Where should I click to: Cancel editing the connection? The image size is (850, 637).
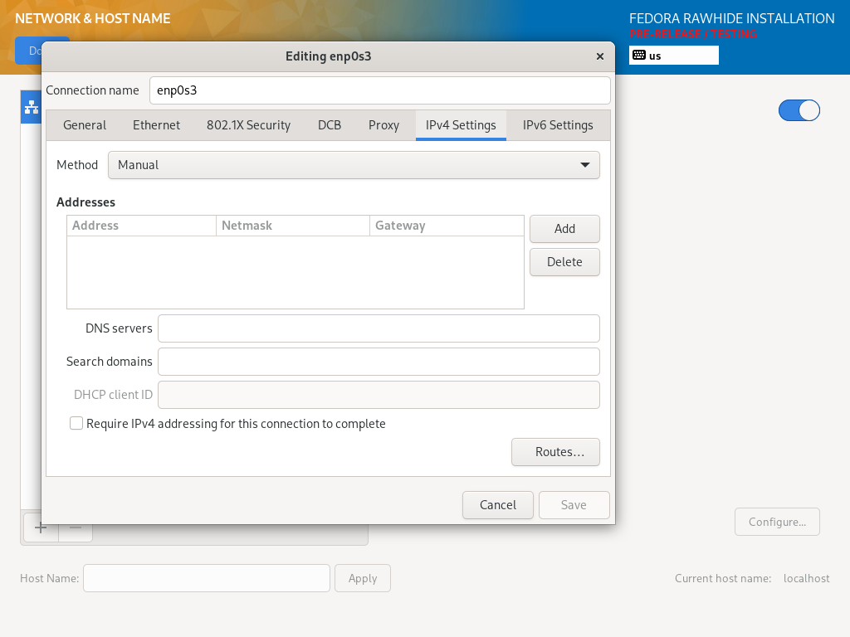click(498, 505)
